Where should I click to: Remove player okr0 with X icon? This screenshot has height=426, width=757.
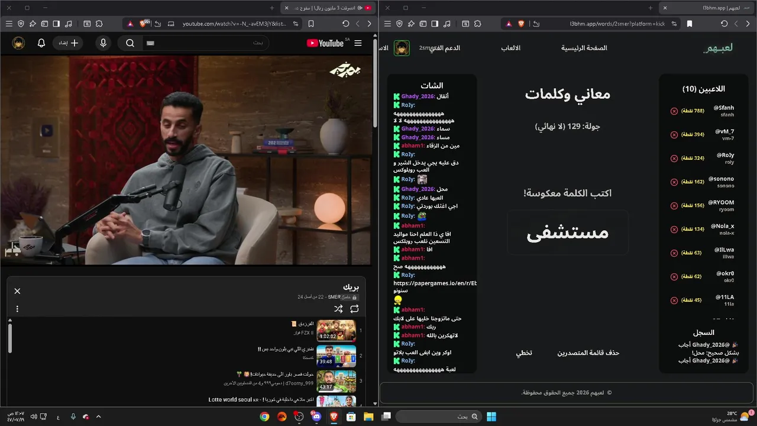pyautogui.click(x=674, y=276)
